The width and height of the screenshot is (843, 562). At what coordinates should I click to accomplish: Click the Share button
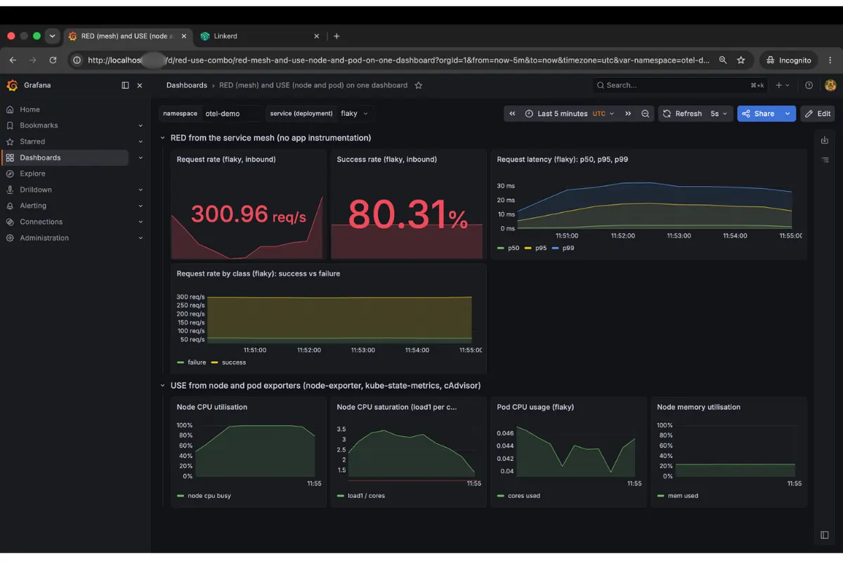click(759, 114)
